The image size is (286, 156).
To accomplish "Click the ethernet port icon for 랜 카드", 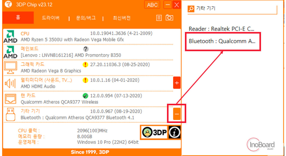I will (10, 99).
